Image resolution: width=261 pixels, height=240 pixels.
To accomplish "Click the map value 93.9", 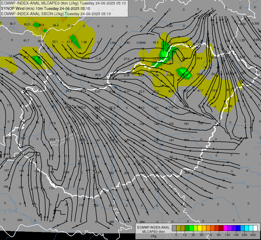I will [x=53, y=139].
